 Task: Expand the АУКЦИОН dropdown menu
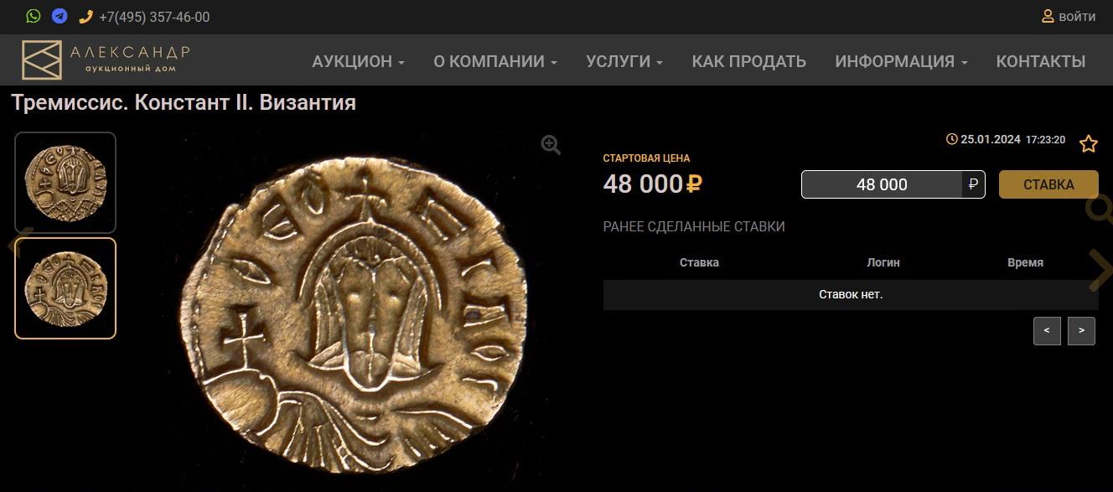coord(358,61)
